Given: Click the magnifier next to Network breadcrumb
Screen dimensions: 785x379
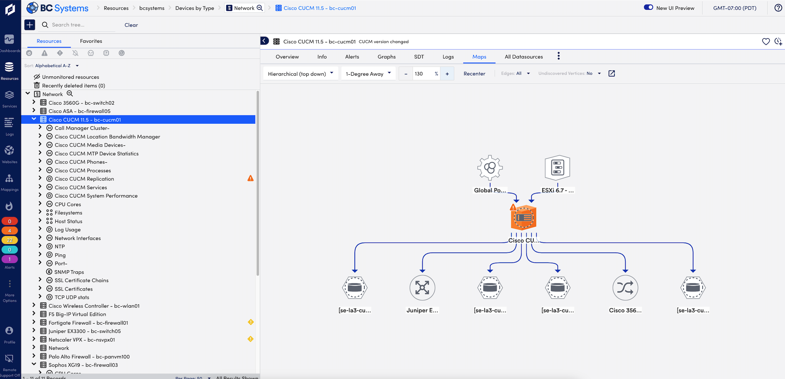Looking at the screenshot, I should [x=260, y=8].
